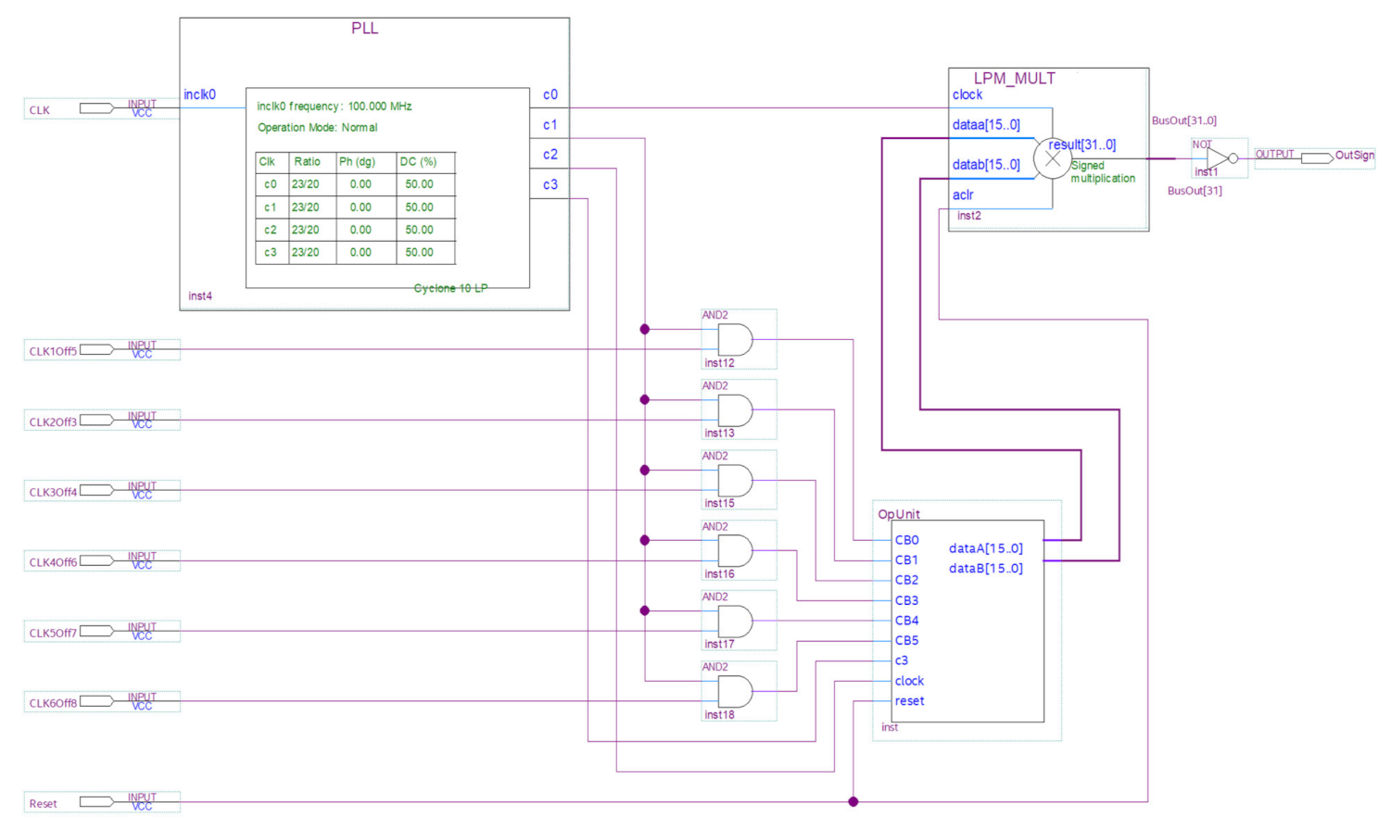Click the c0 output port on PLL
The width and height of the screenshot is (1391, 829).
click(x=550, y=94)
